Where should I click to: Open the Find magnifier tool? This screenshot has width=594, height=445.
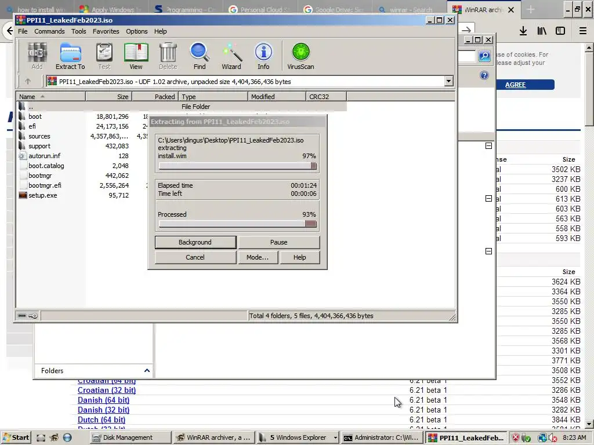pyautogui.click(x=200, y=56)
